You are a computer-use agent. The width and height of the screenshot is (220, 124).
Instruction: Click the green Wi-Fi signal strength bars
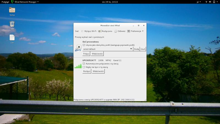[78, 66]
